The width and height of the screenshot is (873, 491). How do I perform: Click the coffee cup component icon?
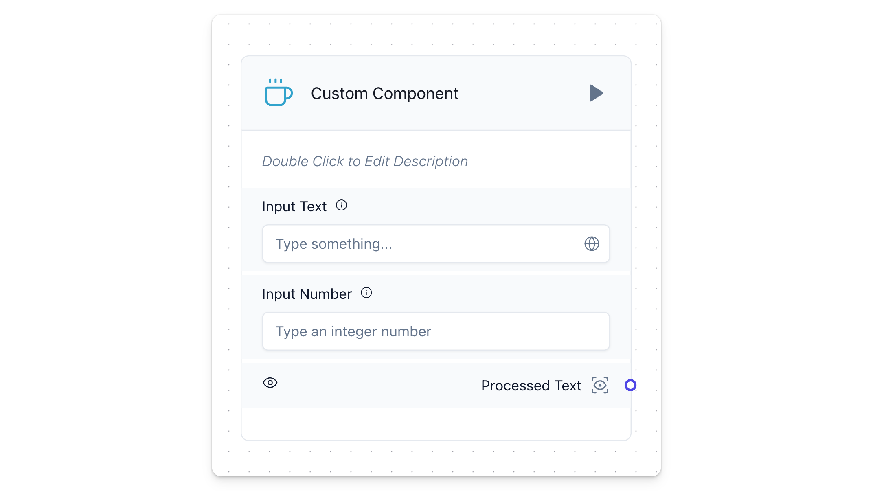tap(279, 92)
